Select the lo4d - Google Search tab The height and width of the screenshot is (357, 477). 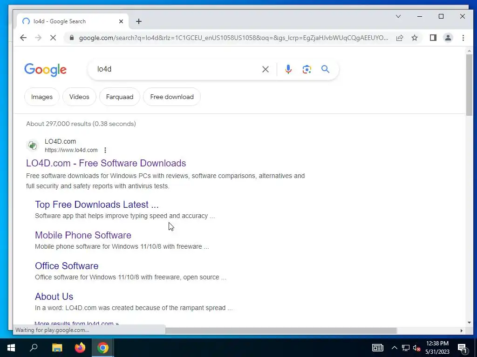click(71, 21)
